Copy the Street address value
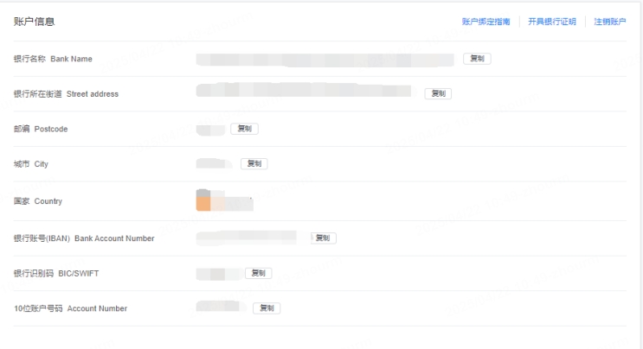 pos(438,93)
